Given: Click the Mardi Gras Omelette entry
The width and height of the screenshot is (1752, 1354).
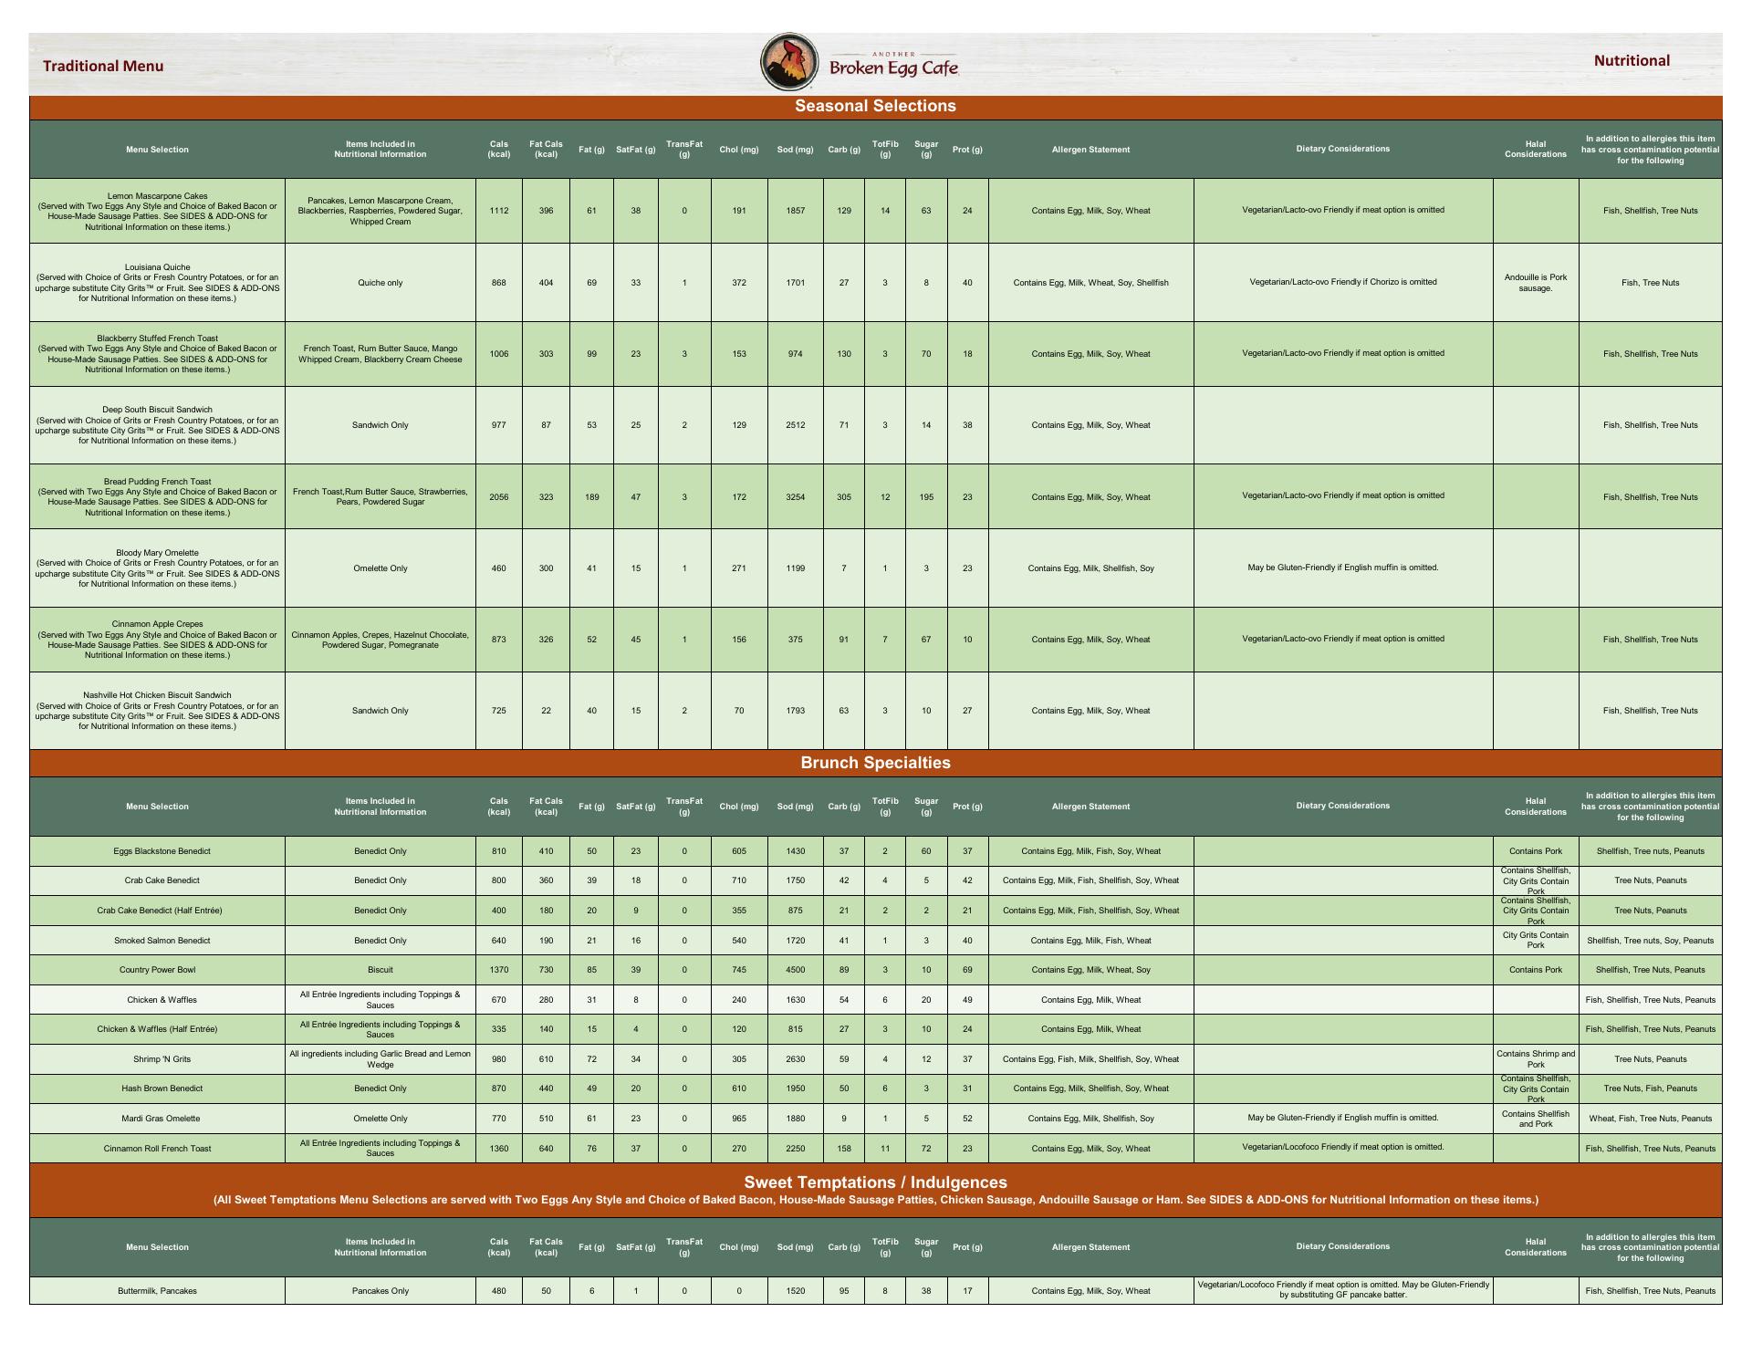Looking at the screenshot, I should click(x=161, y=1119).
